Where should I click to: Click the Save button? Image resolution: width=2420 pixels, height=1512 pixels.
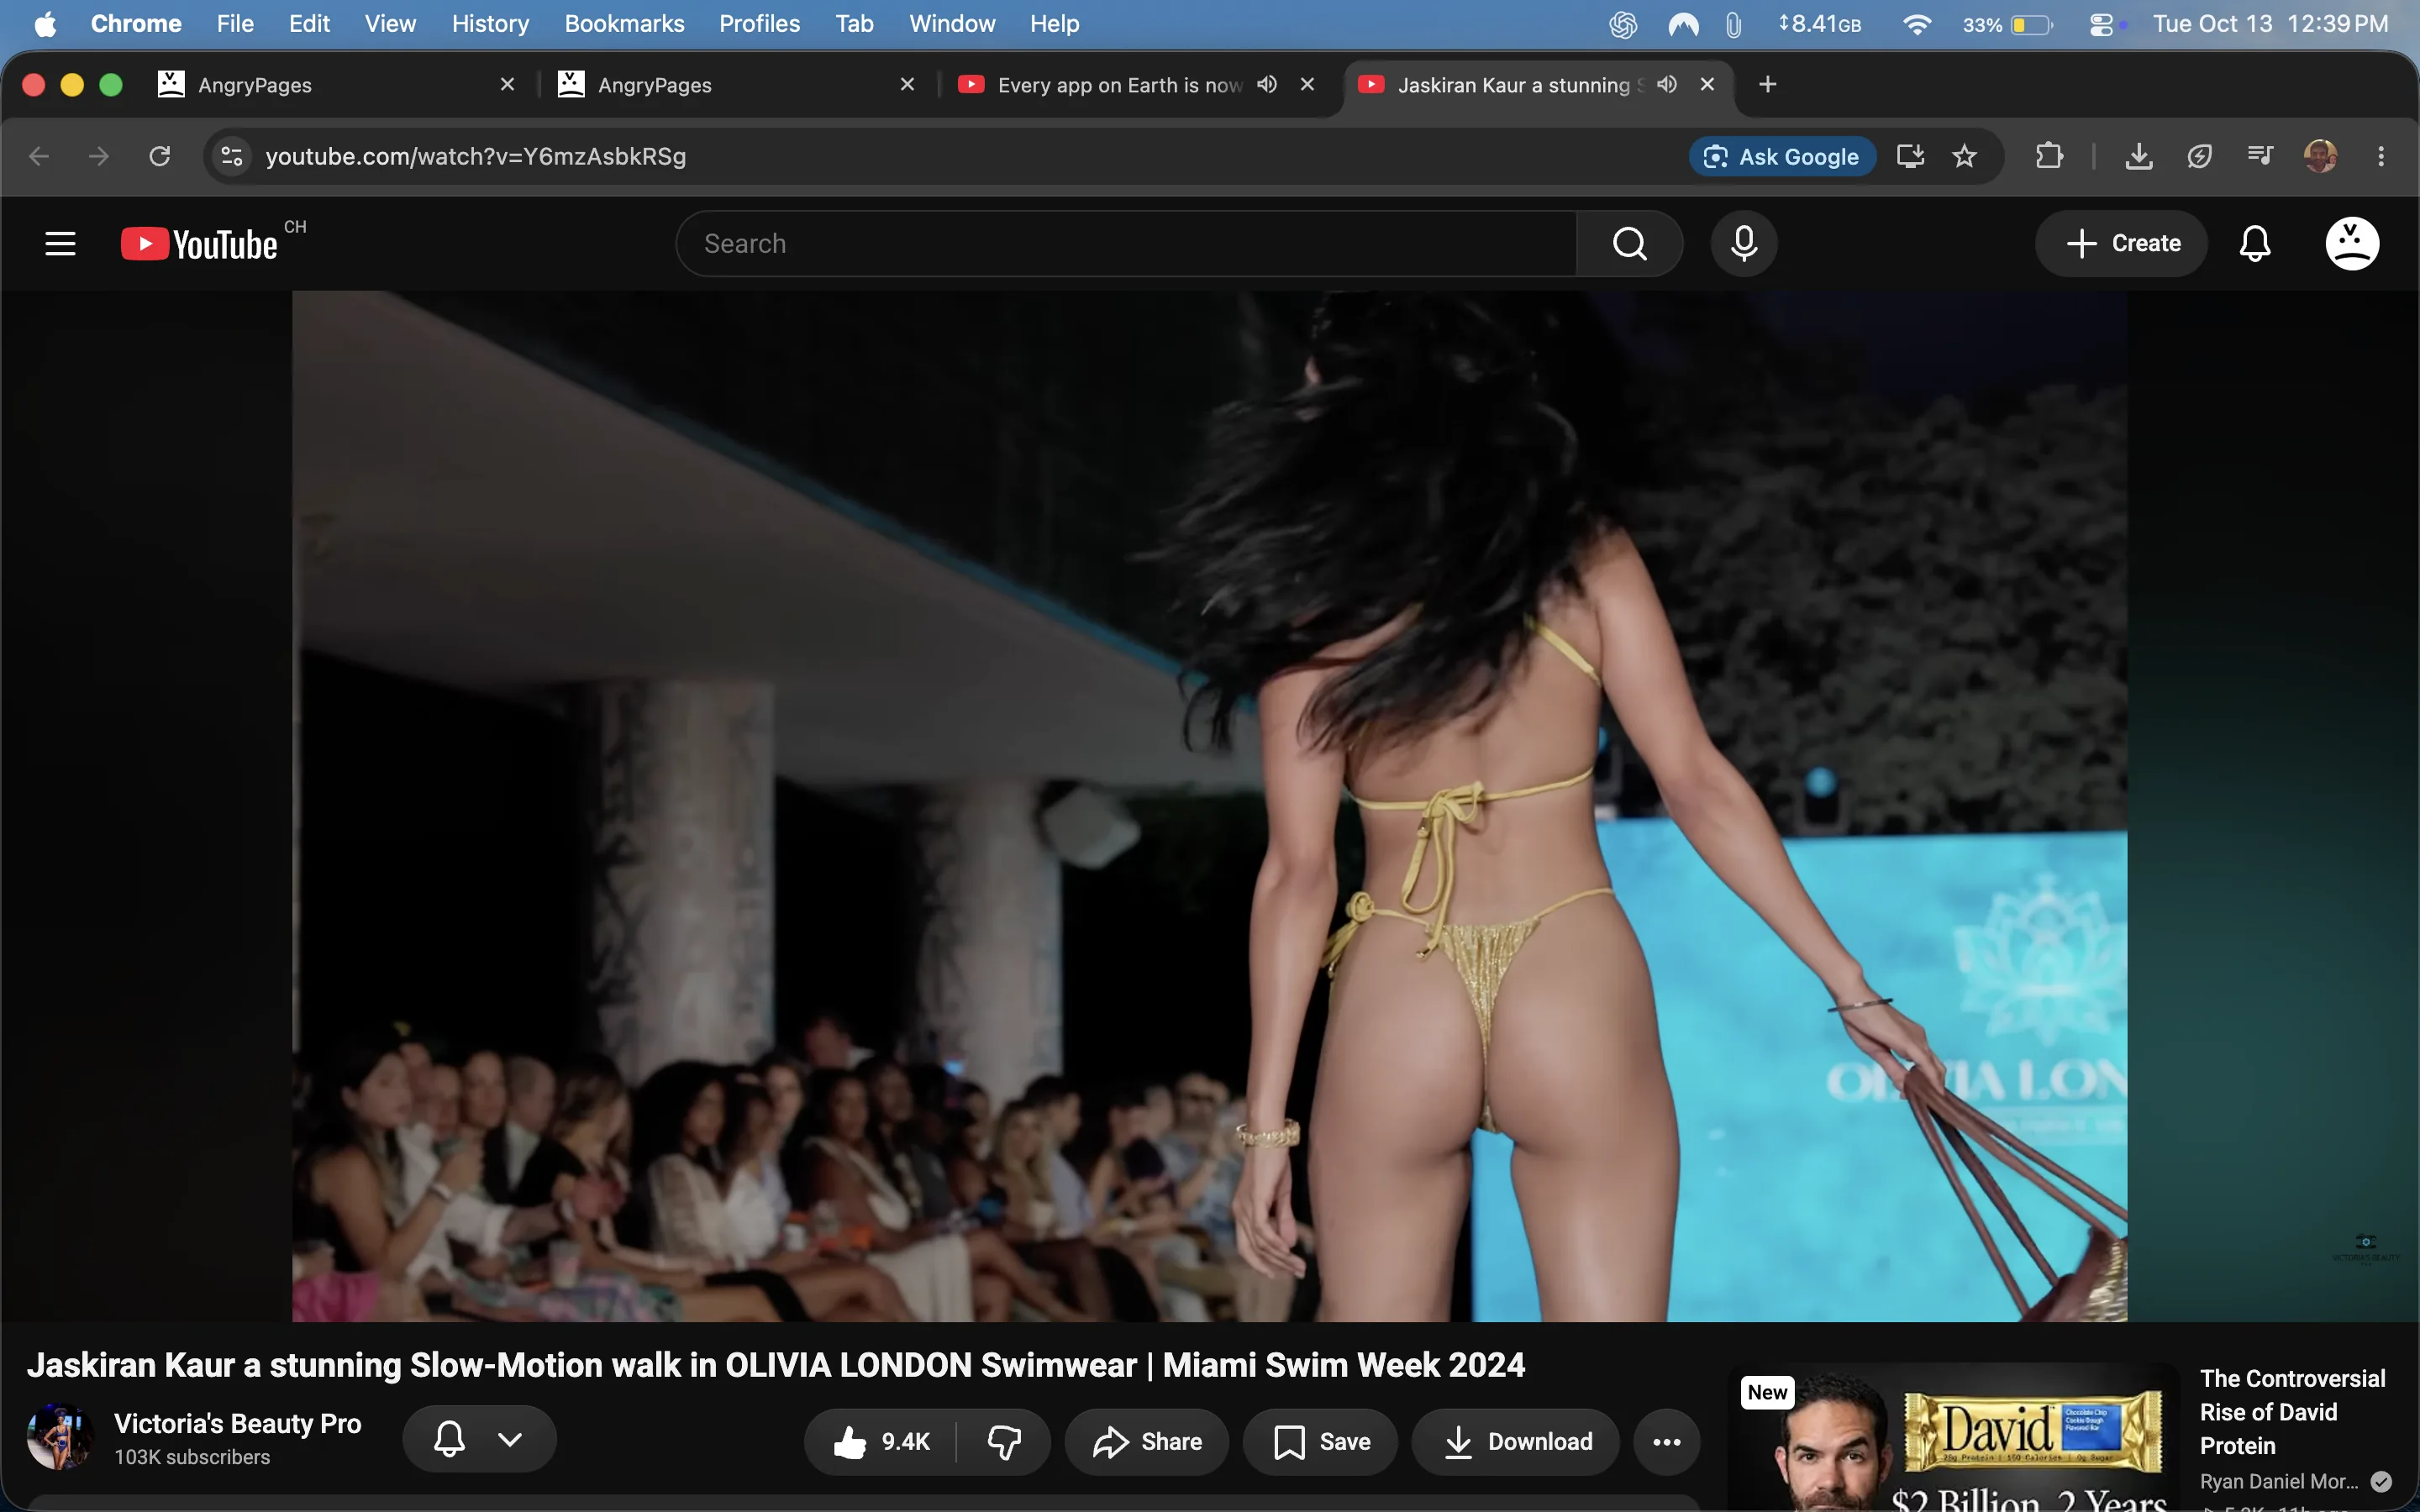1320,1441
